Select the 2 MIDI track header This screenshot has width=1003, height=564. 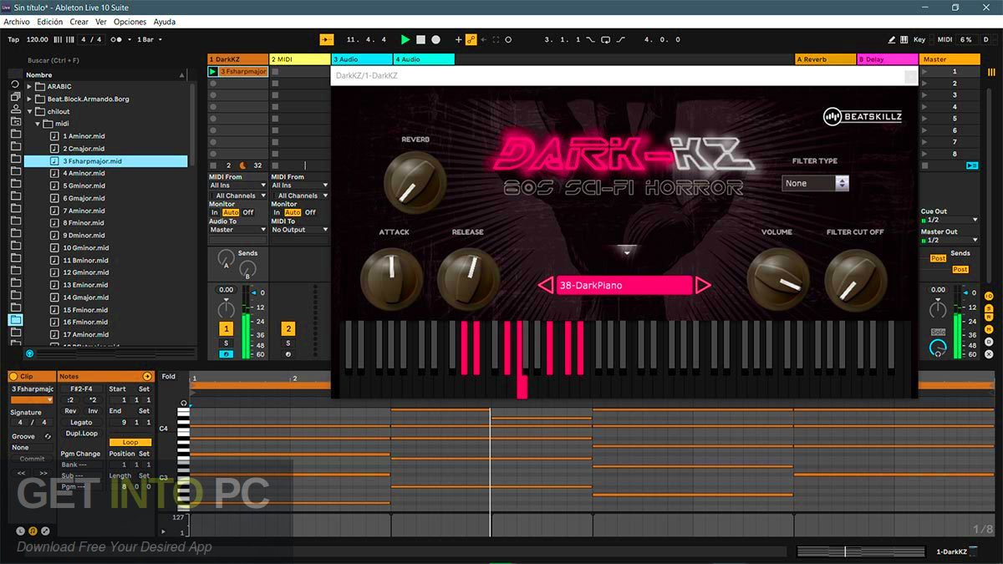click(300, 59)
